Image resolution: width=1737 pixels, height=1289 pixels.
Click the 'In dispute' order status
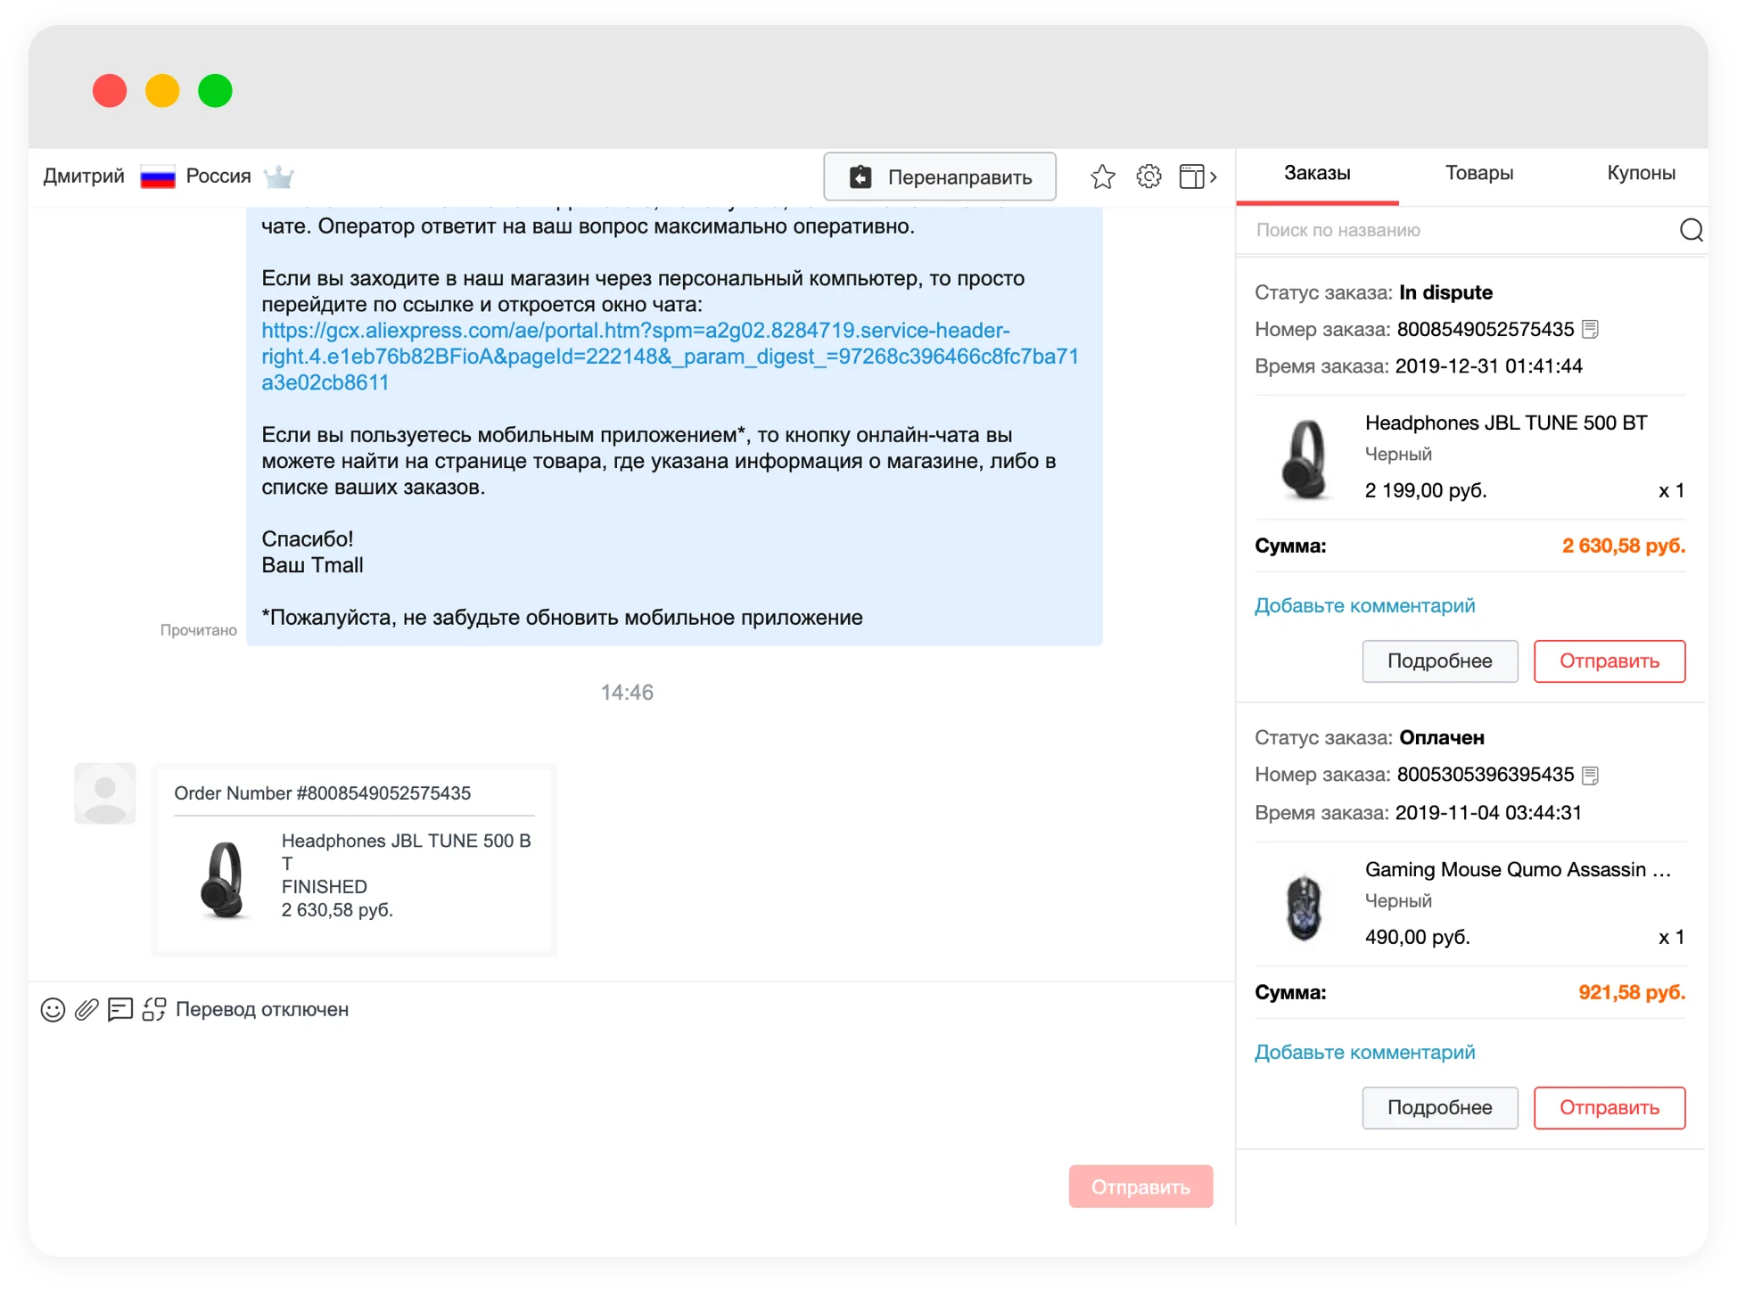1445,292
